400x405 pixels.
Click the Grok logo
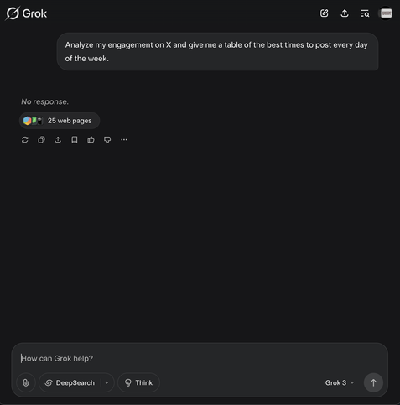[26, 13]
